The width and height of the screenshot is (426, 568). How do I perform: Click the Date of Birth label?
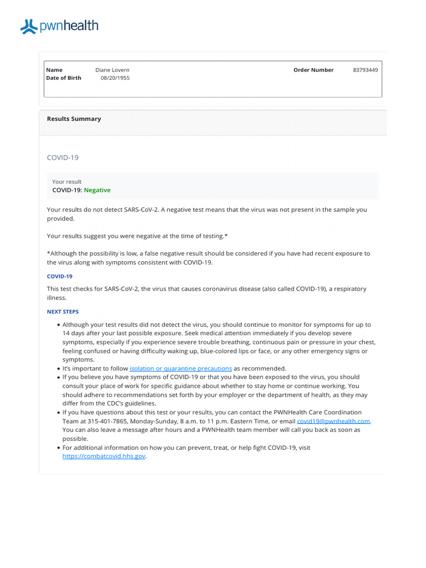[x=64, y=78]
